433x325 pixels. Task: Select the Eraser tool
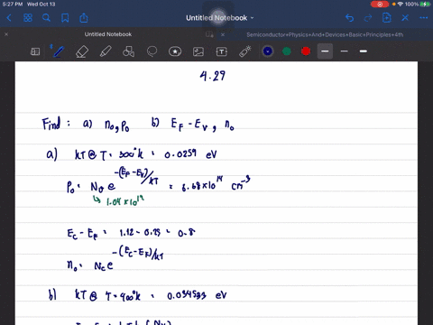tap(82, 51)
